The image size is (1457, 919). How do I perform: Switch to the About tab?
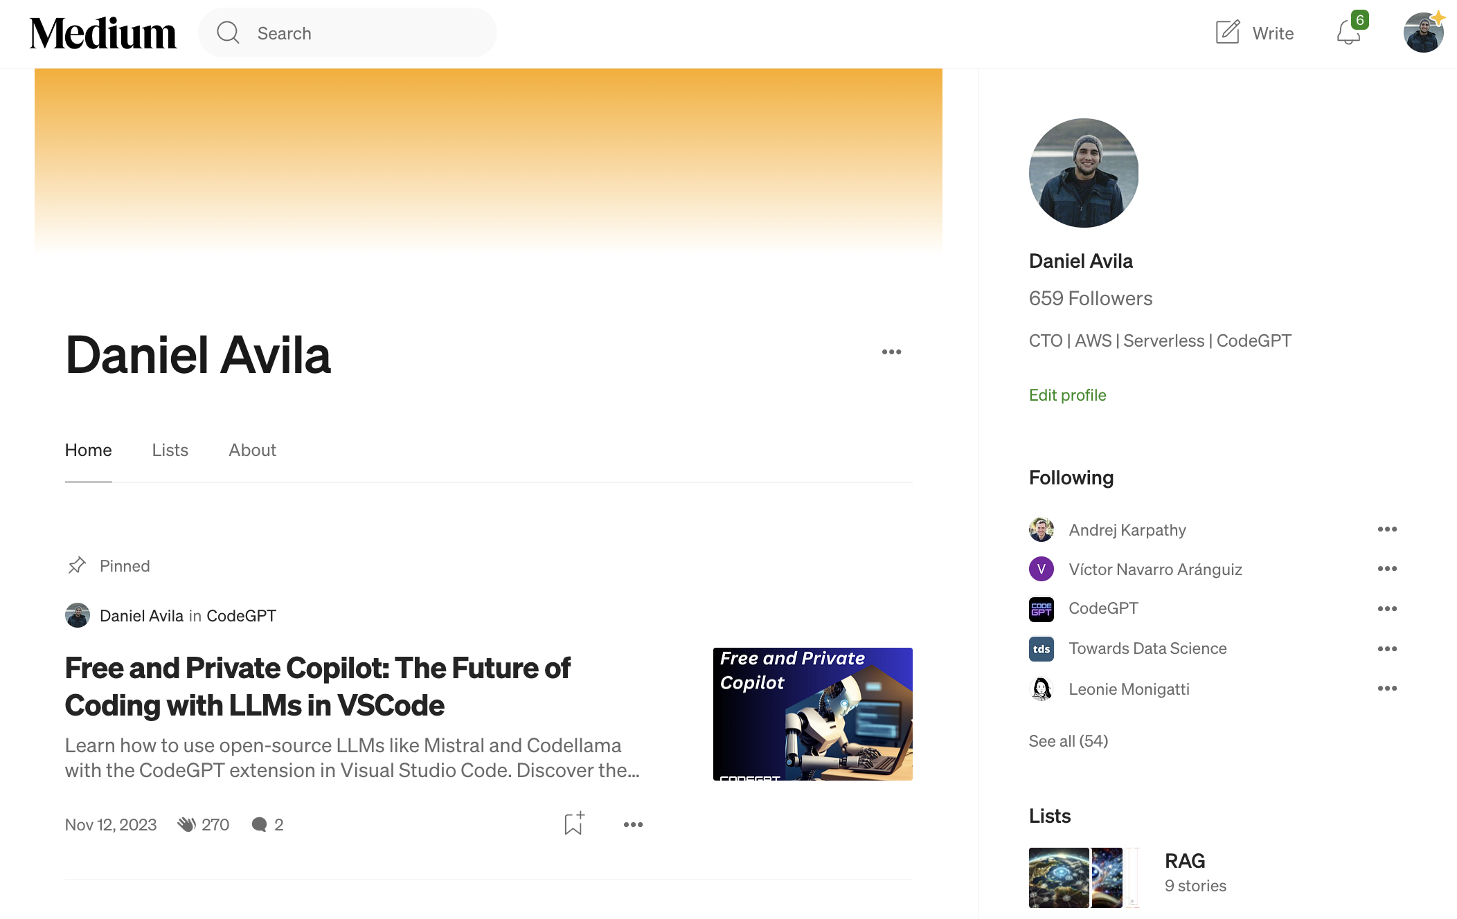pyautogui.click(x=252, y=450)
